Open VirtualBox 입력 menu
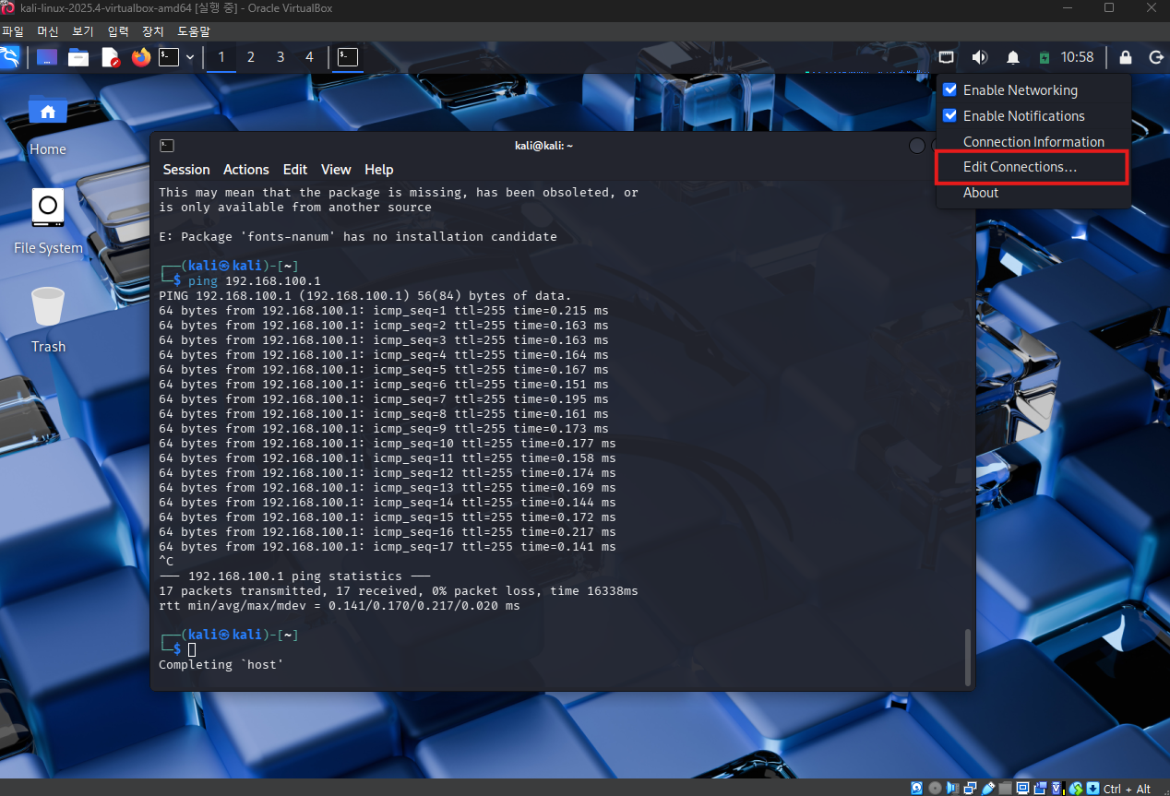Screen dimensions: 1170x796 click(117, 31)
